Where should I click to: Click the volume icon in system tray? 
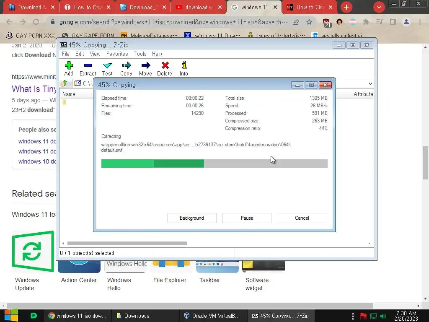[383, 316]
